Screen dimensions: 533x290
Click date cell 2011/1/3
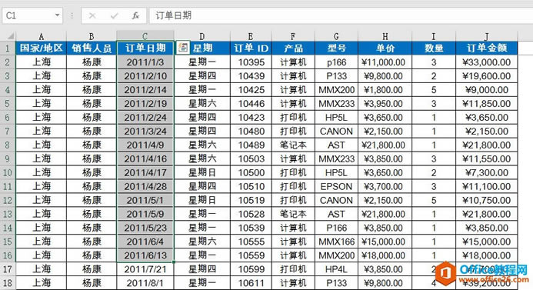(145, 62)
